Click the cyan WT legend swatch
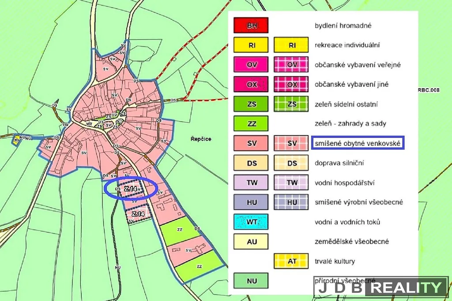The width and height of the screenshot is (452, 301). pyautogui.click(x=252, y=222)
